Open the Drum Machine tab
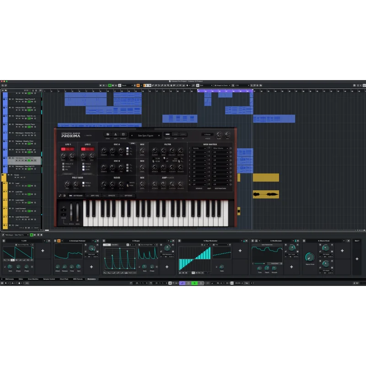Viewport: 366px width, 366px height. coord(33,279)
